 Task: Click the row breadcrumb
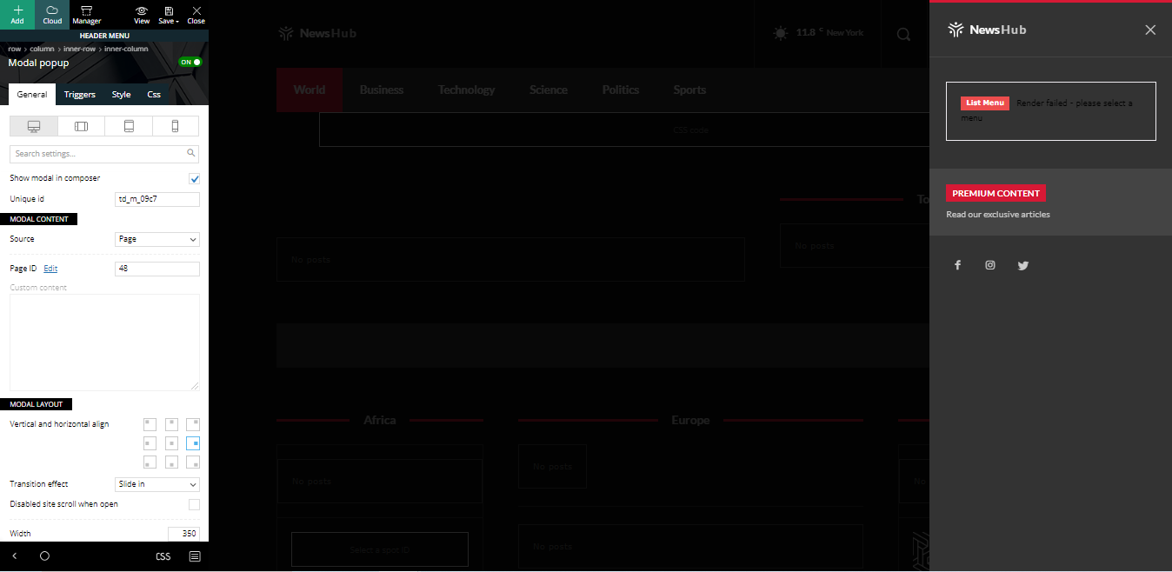pyautogui.click(x=15, y=49)
